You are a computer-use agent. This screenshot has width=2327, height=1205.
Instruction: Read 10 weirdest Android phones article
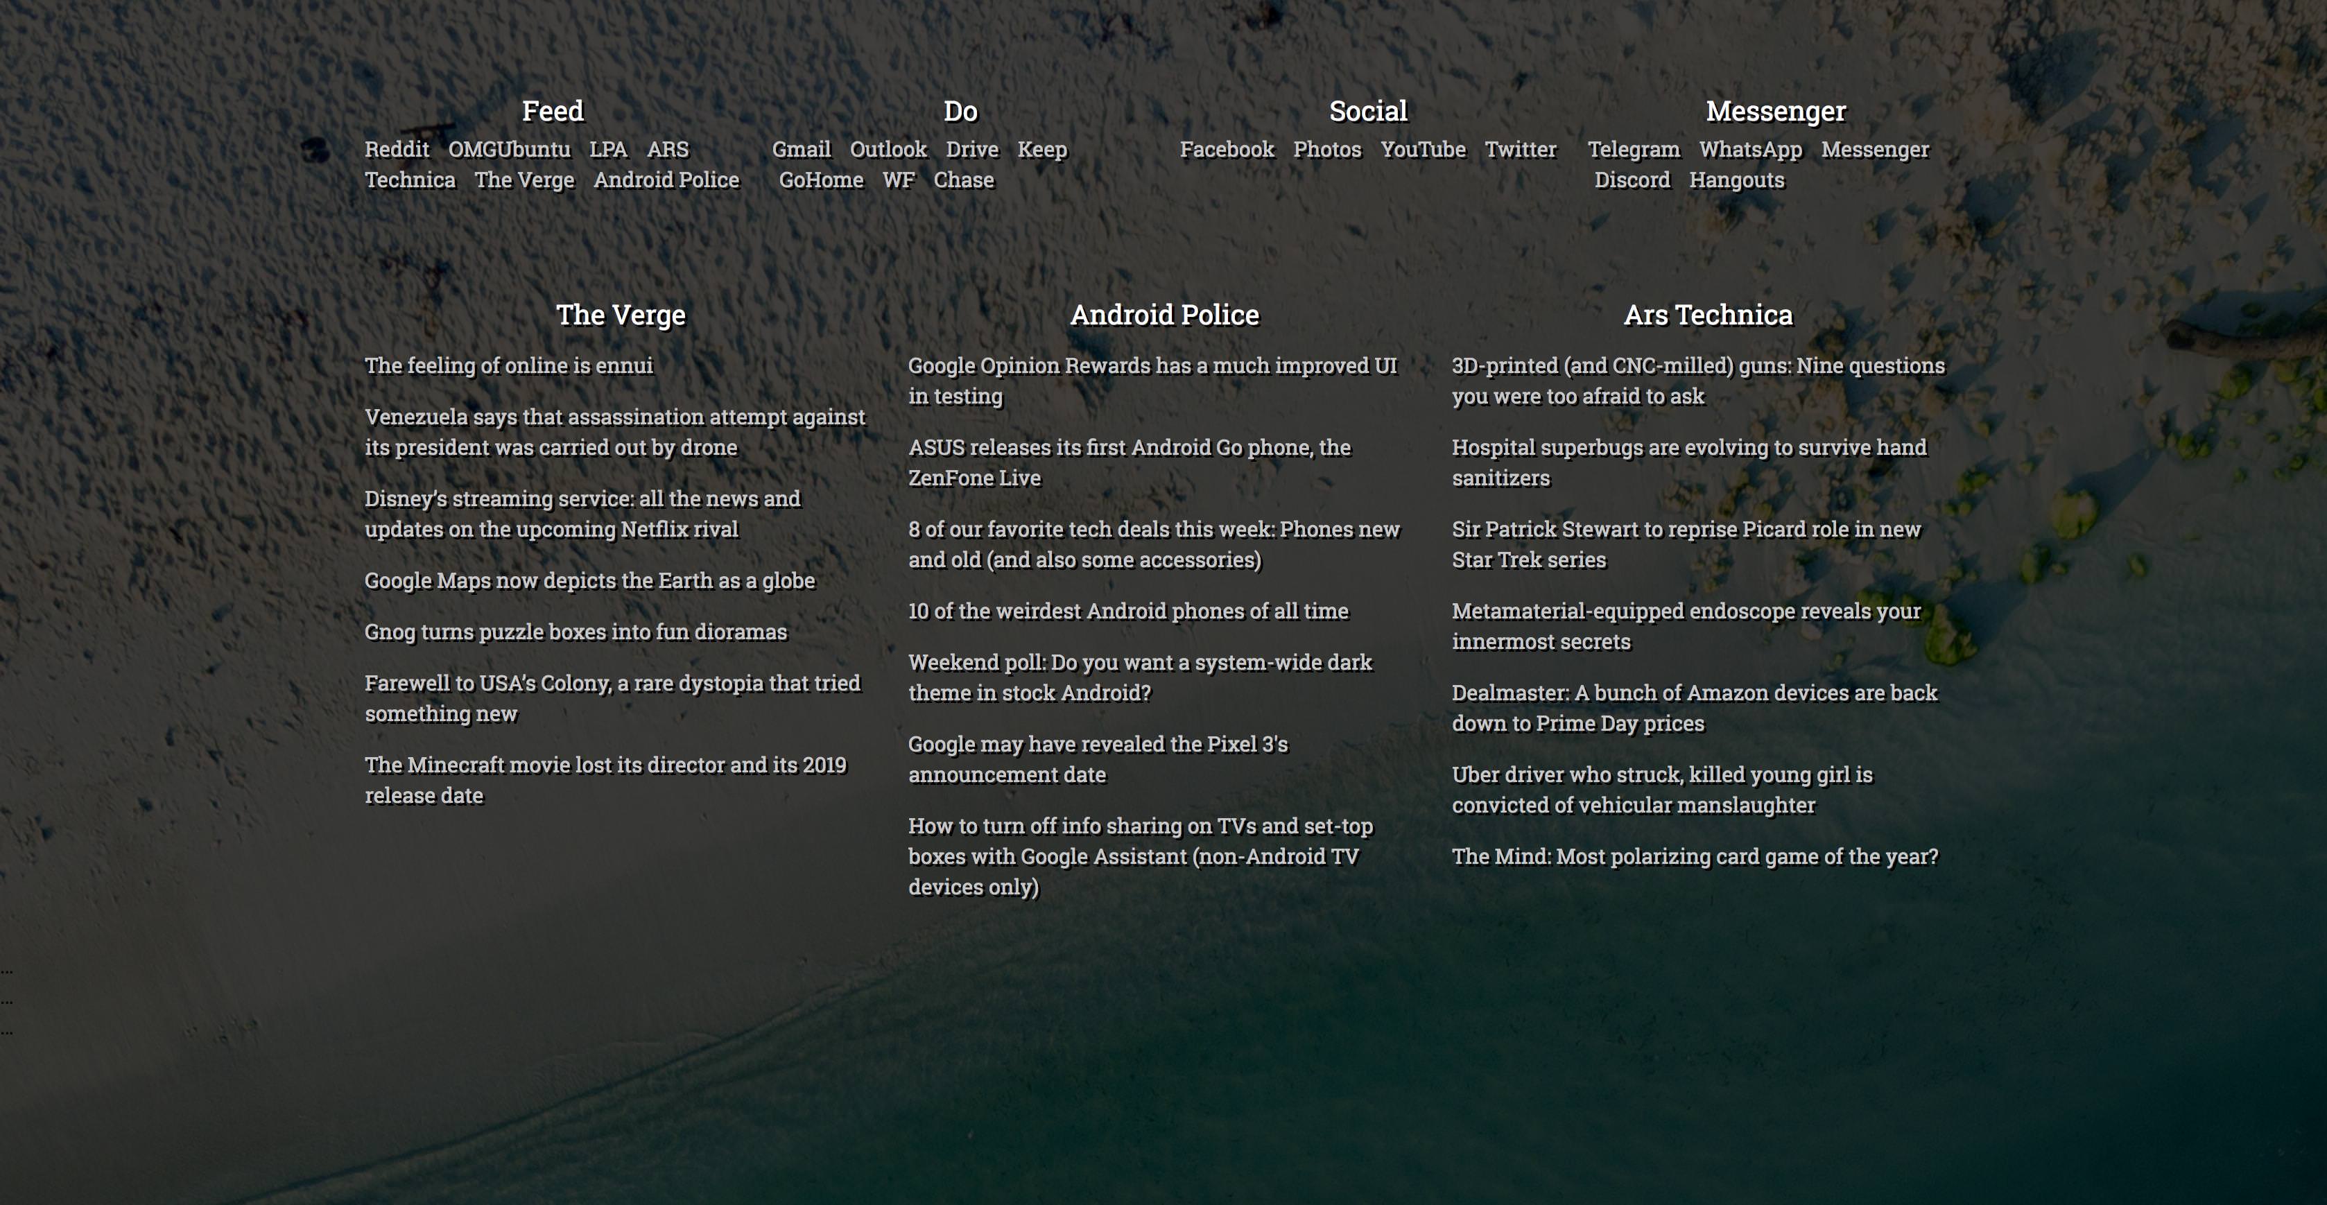[1127, 611]
